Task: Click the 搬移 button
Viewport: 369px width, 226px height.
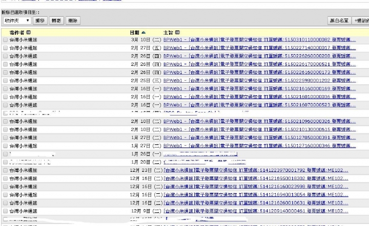Action: (40, 20)
